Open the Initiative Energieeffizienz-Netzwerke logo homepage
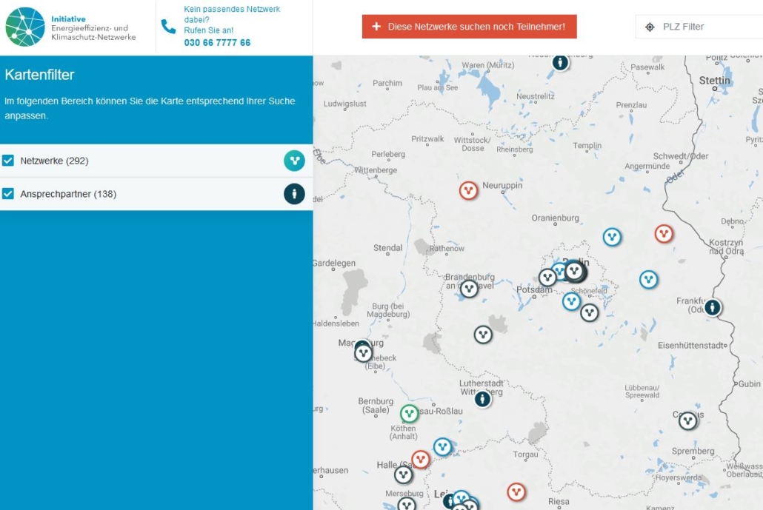 click(x=71, y=27)
